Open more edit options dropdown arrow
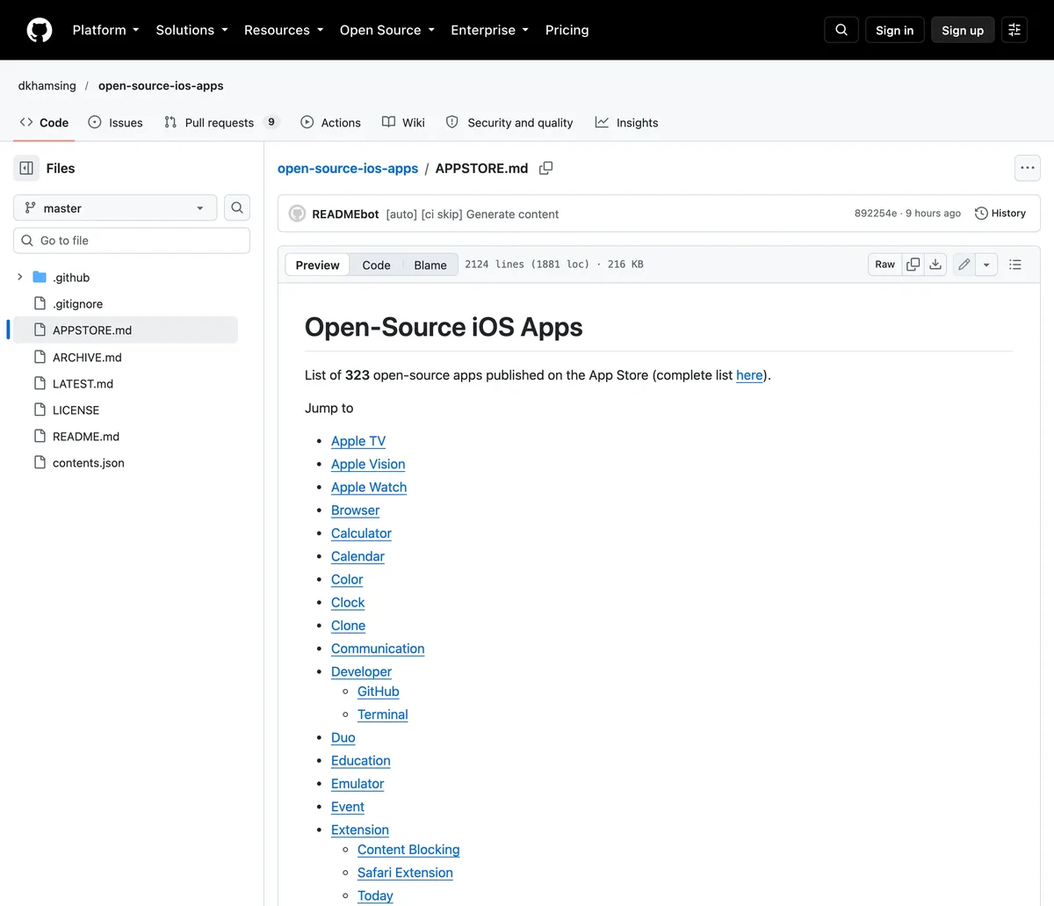This screenshot has height=906, width=1054. point(986,265)
